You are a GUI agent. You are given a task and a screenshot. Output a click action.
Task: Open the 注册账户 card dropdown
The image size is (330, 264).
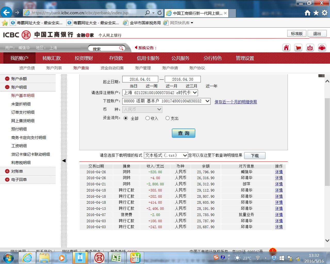160,93
